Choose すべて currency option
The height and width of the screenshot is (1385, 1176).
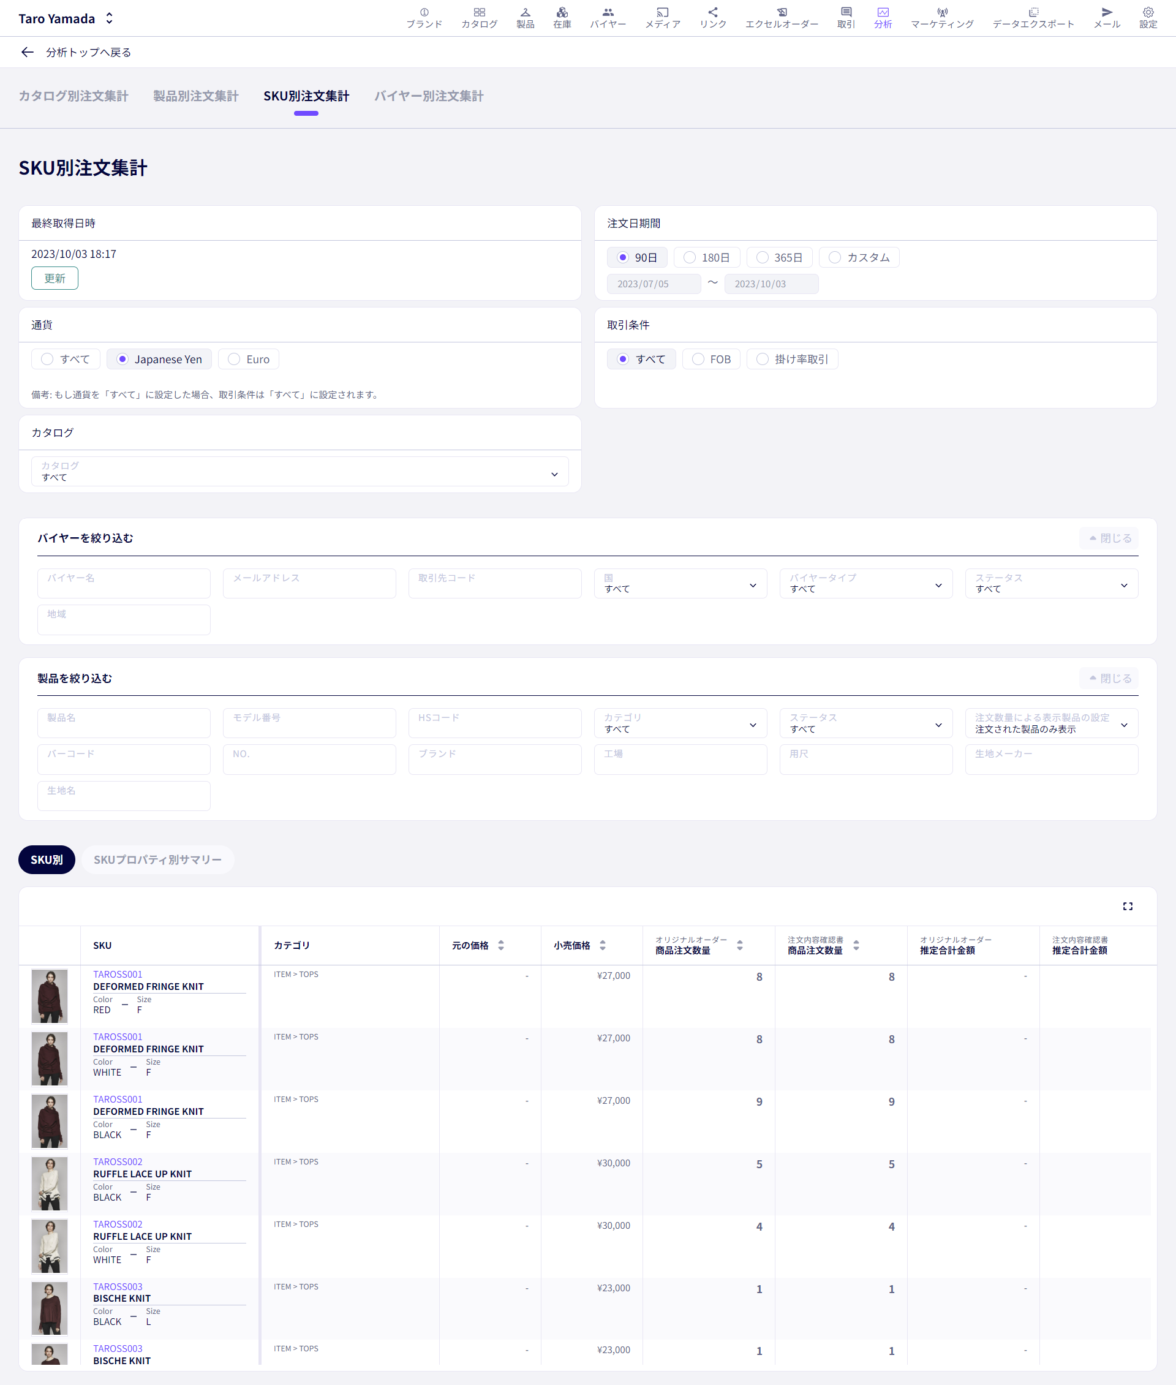point(66,360)
